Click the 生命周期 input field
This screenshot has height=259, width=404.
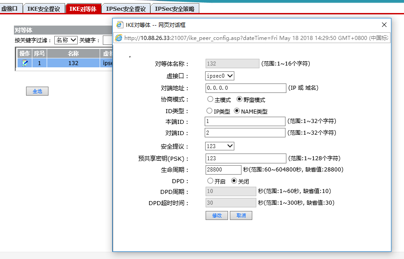(224, 170)
